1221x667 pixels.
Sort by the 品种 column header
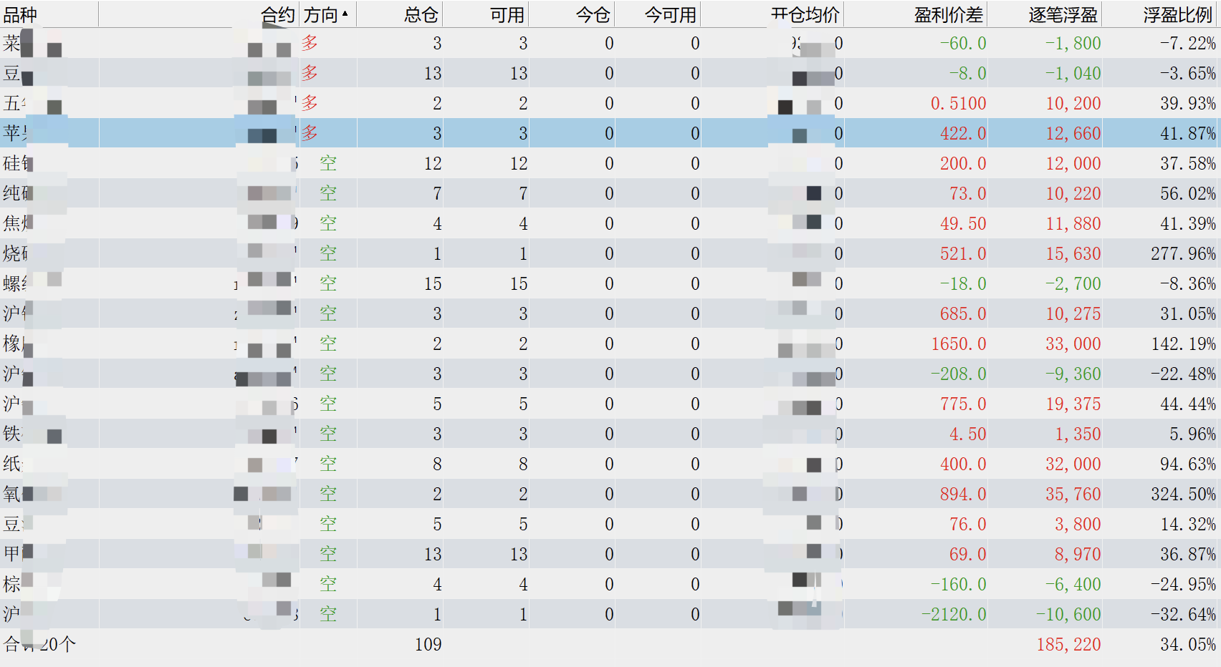click(20, 14)
